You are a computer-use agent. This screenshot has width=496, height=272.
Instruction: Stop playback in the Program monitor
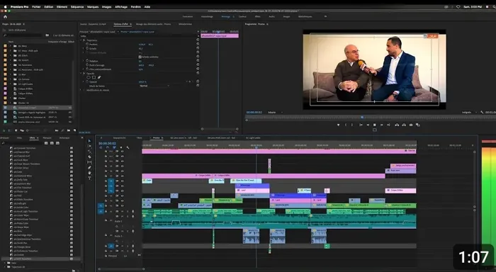pos(375,125)
